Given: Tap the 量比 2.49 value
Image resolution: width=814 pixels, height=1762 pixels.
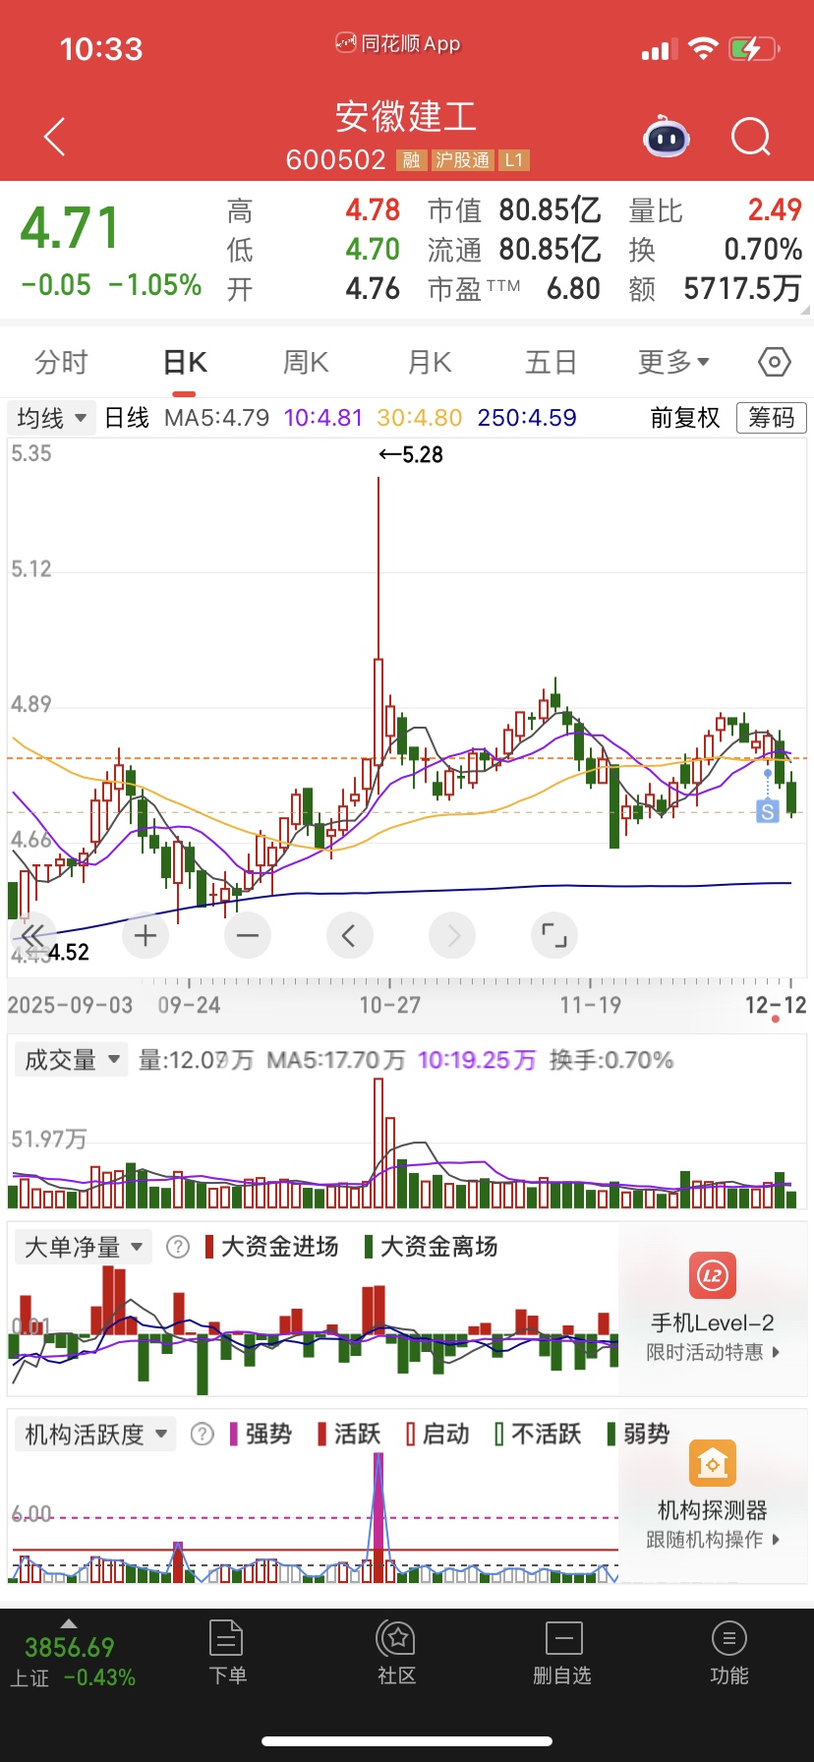Looking at the screenshot, I should click(x=775, y=209).
